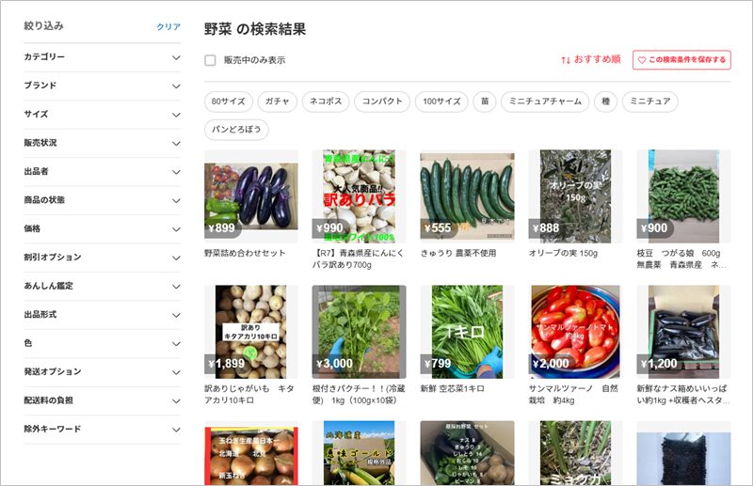Expand the 出品者 filter
This screenshot has width=753, height=486.
(x=103, y=172)
